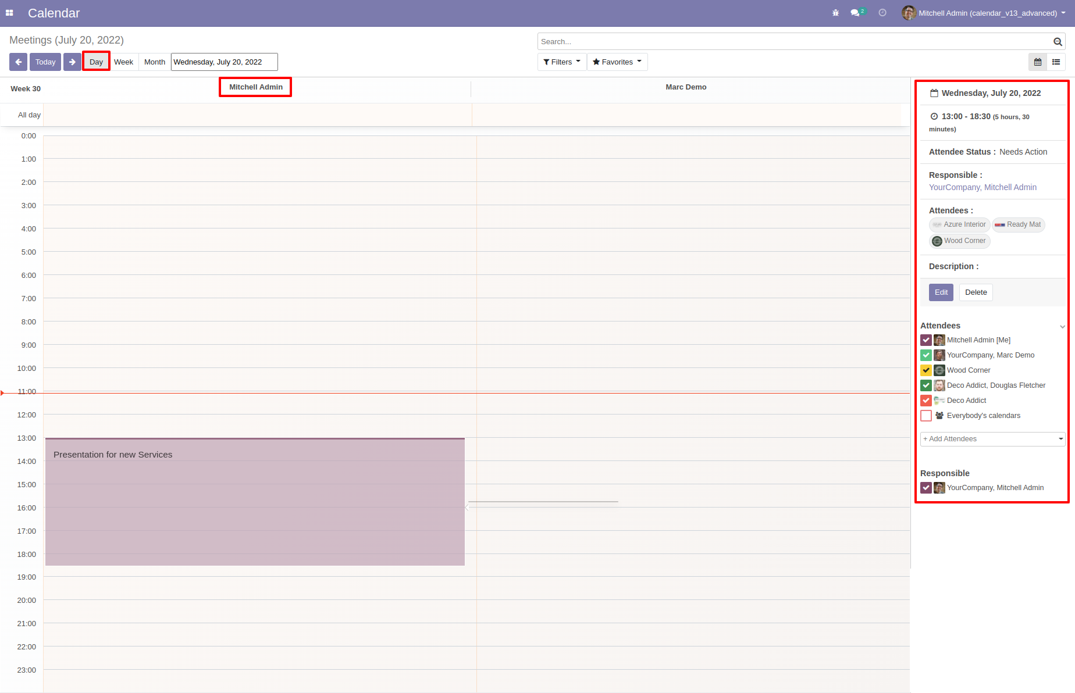Go to previous day arrow

pos(18,62)
